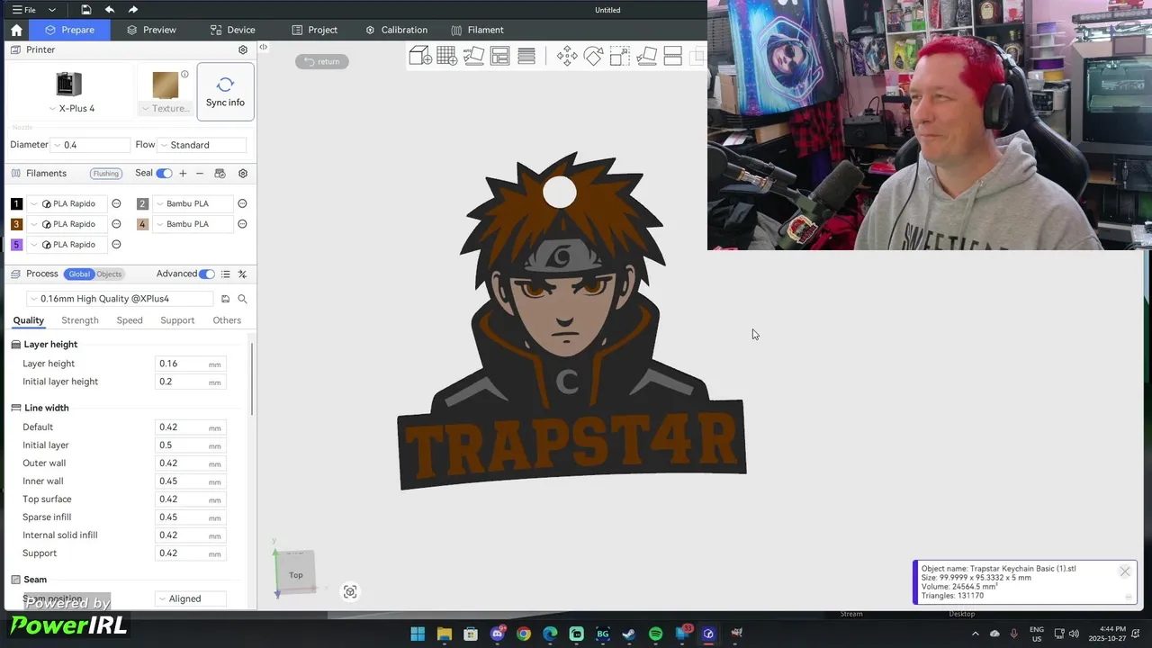Image resolution: width=1152 pixels, height=648 pixels.
Task: Switch Process scope to Objects
Action: [109, 274]
